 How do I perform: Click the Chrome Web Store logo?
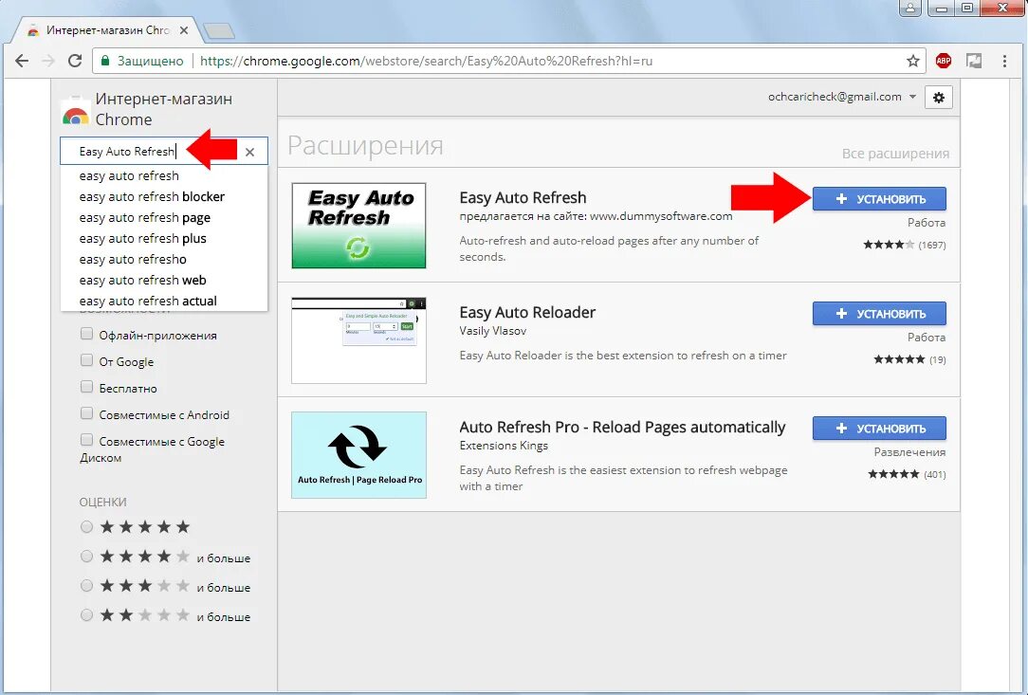76,112
